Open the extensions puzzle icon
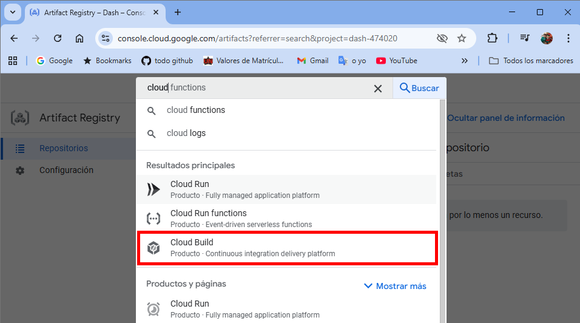580x323 pixels. pyautogui.click(x=493, y=38)
